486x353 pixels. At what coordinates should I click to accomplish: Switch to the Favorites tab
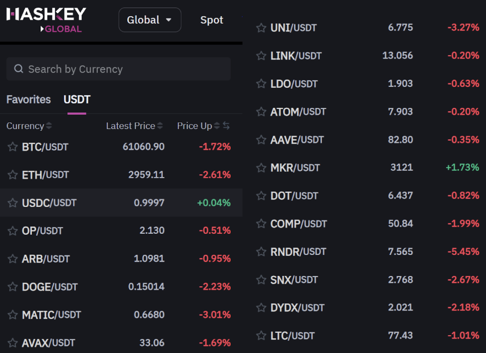point(28,100)
